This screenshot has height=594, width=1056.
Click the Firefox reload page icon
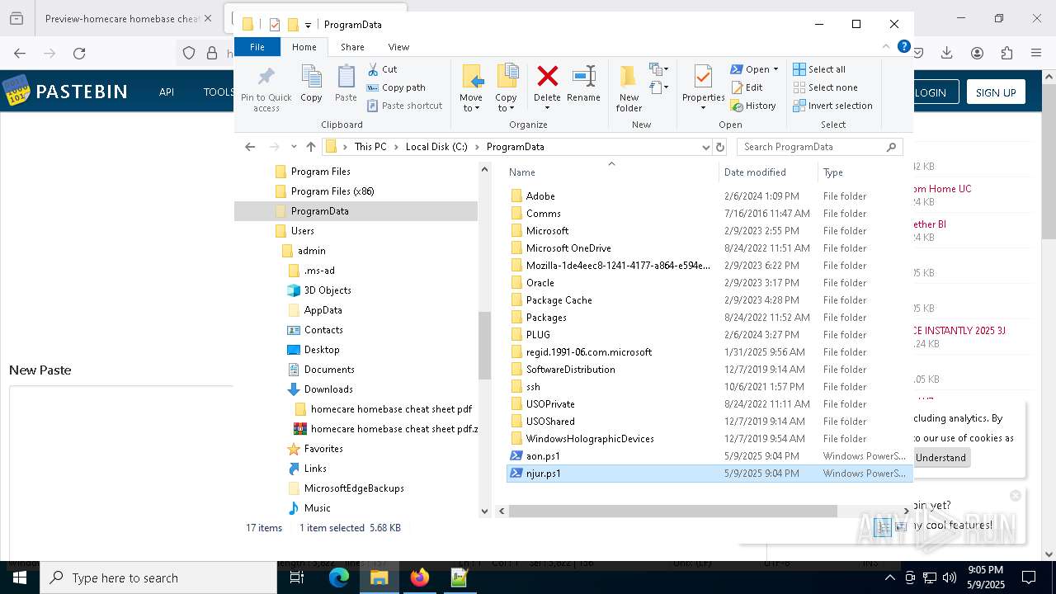coord(79,53)
